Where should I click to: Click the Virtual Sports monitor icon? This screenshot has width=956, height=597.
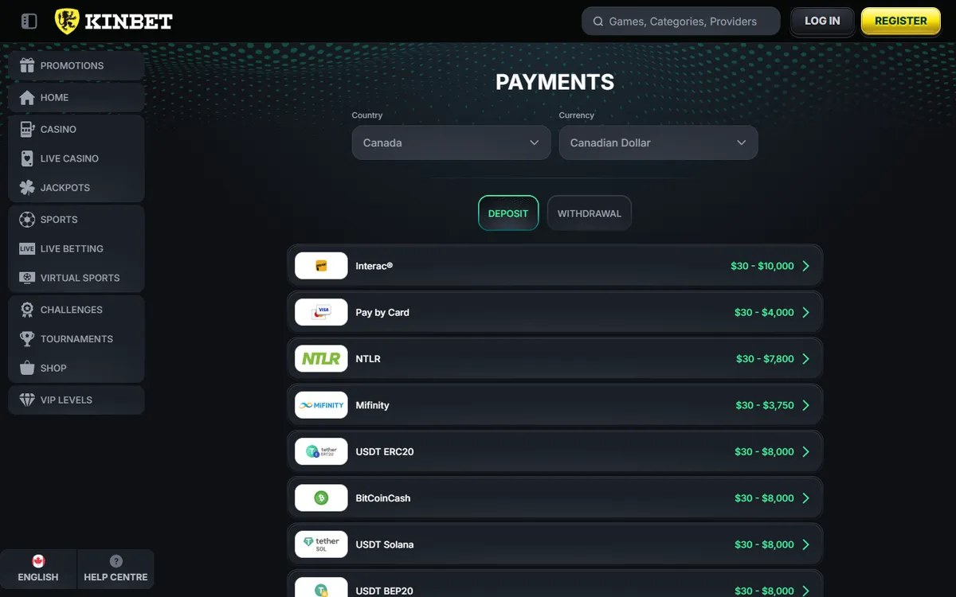coord(27,278)
